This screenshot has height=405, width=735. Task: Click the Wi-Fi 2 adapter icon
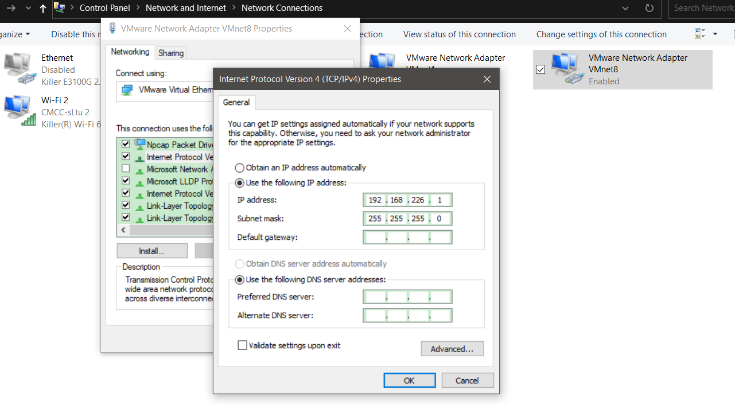pyautogui.click(x=20, y=111)
